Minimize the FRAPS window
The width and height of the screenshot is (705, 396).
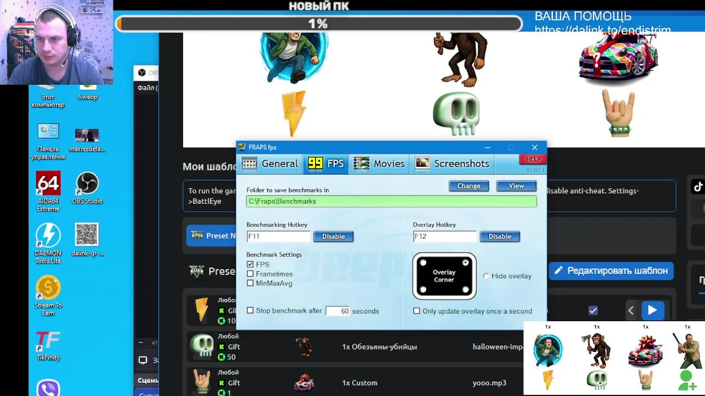pyautogui.click(x=487, y=147)
